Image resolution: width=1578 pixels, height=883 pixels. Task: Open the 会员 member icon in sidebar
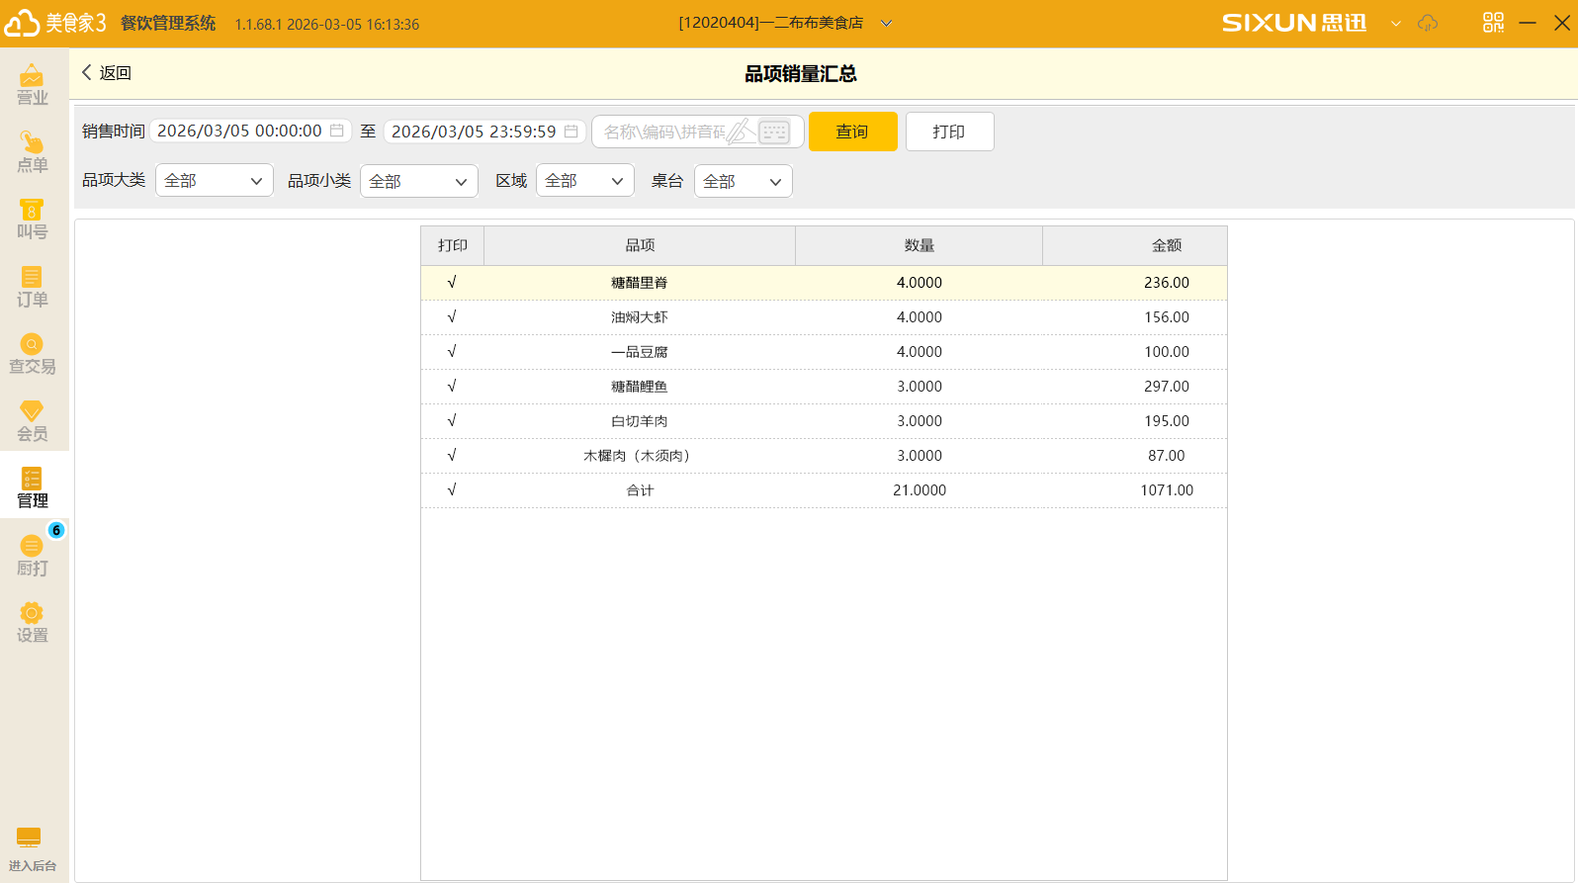(32, 420)
